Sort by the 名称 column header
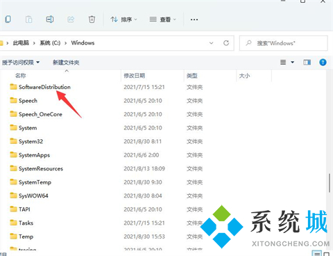Screen dimensions: 333x256 click(20, 76)
